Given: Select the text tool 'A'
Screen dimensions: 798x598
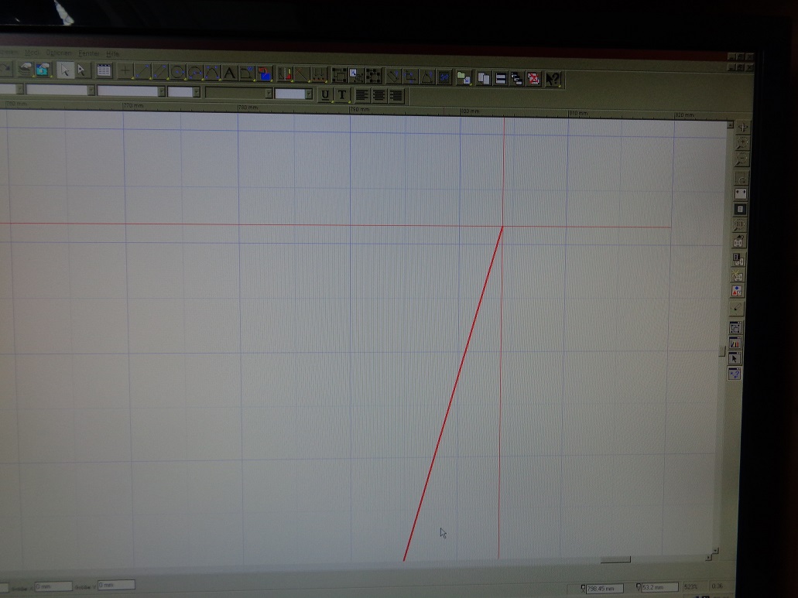Looking at the screenshot, I should pyautogui.click(x=229, y=73).
